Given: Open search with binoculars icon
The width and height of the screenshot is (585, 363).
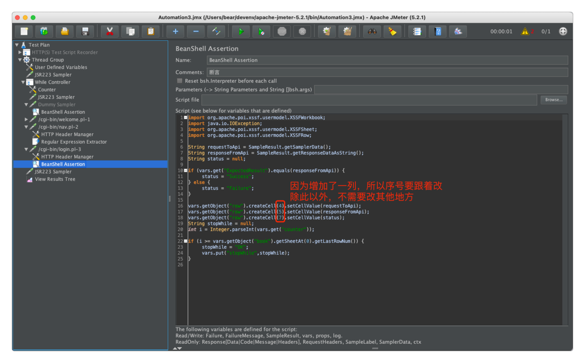Looking at the screenshot, I should pyautogui.click(x=372, y=31).
